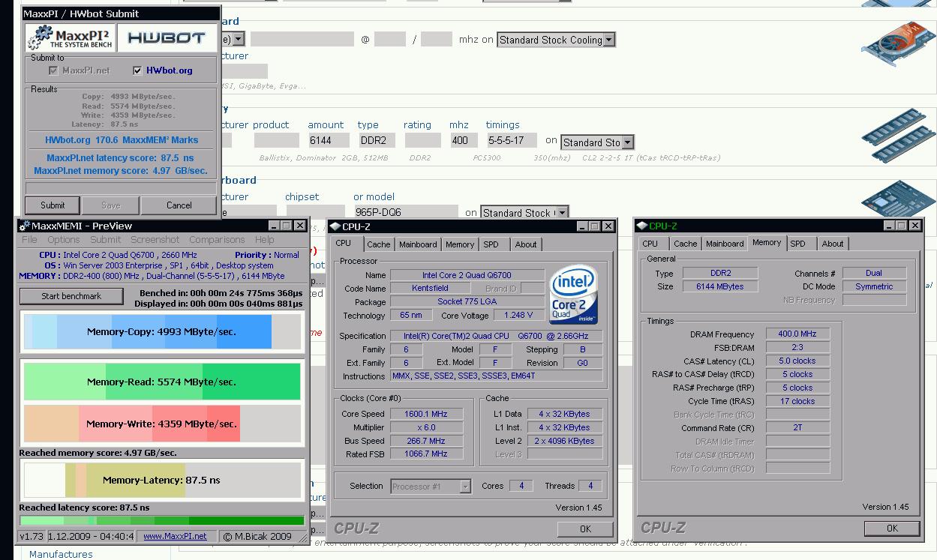Click the motherboard image on web page
Image resolution: width=937 pixels, height=560 pixels.
click(x=898, y=199)
